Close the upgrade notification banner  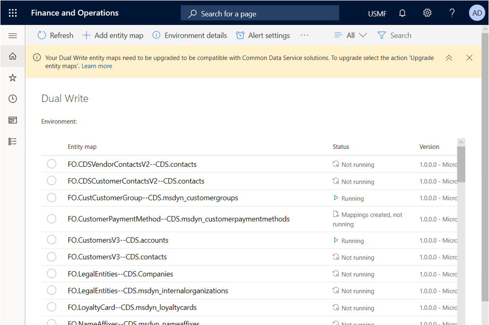(469, 58)
